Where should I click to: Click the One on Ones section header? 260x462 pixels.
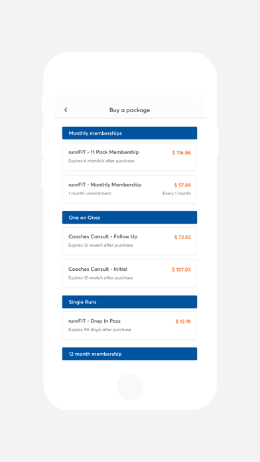(129, 218)
